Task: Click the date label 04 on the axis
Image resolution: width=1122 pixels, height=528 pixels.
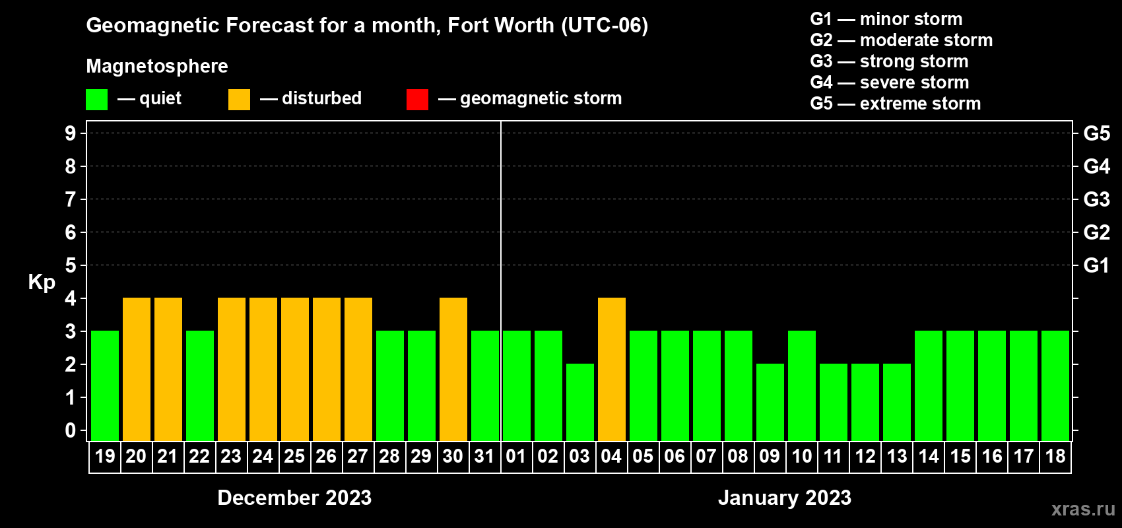Action: tap(612, 456)
